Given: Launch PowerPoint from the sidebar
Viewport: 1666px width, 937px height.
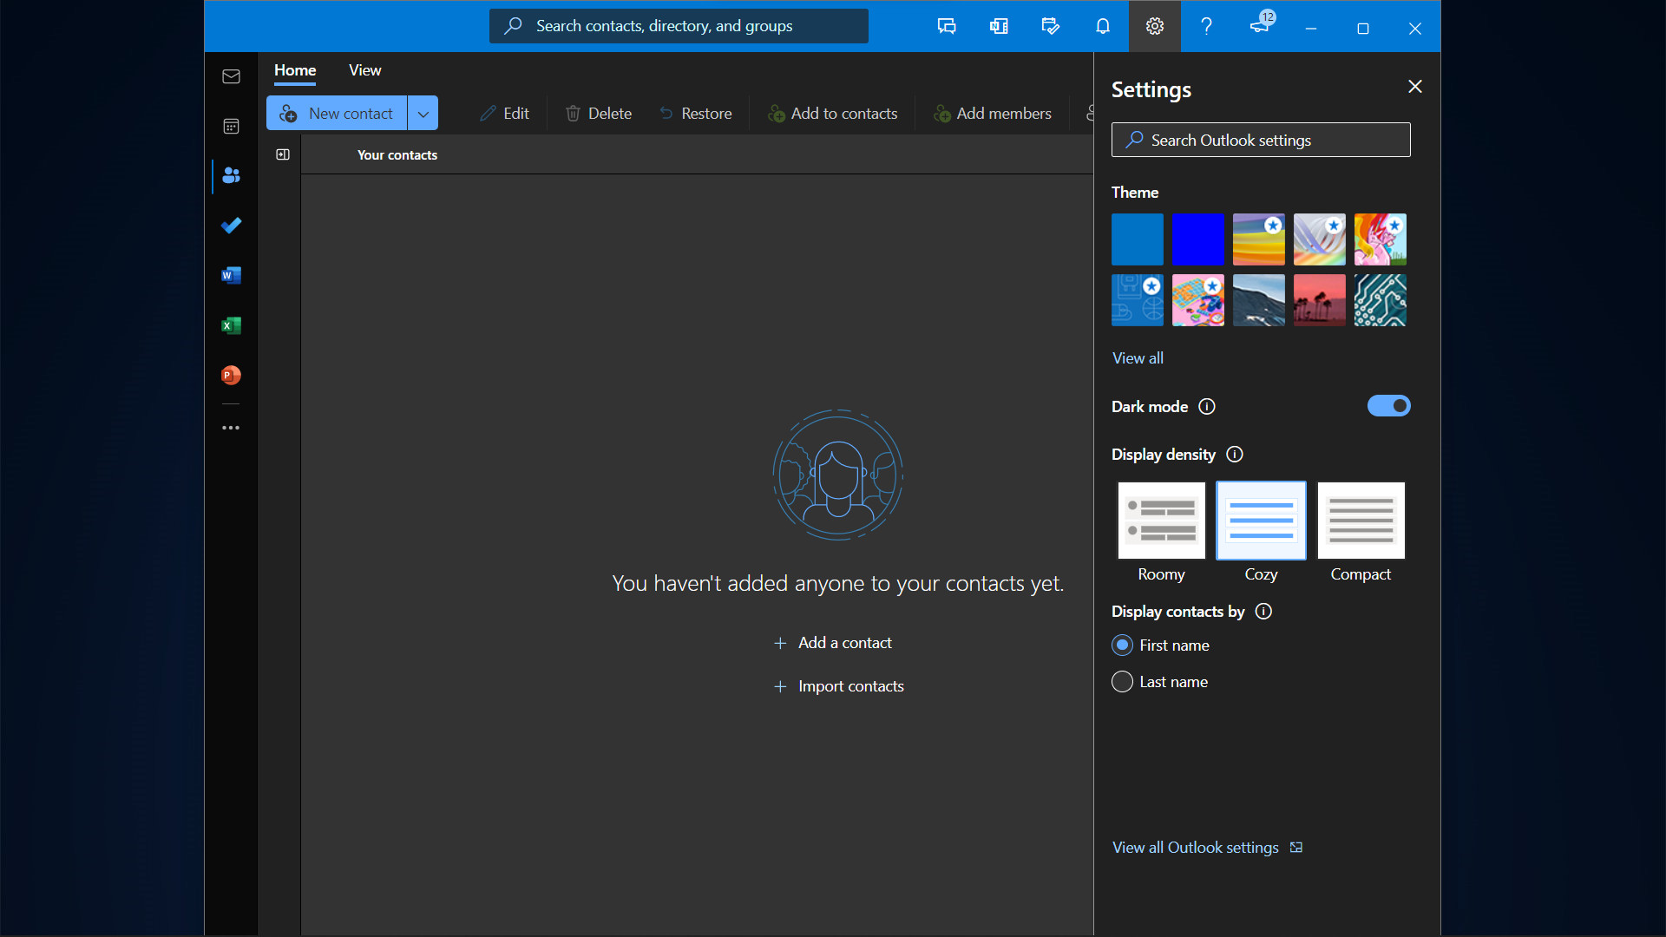Looking at the screenshot, I should [231, 375].
